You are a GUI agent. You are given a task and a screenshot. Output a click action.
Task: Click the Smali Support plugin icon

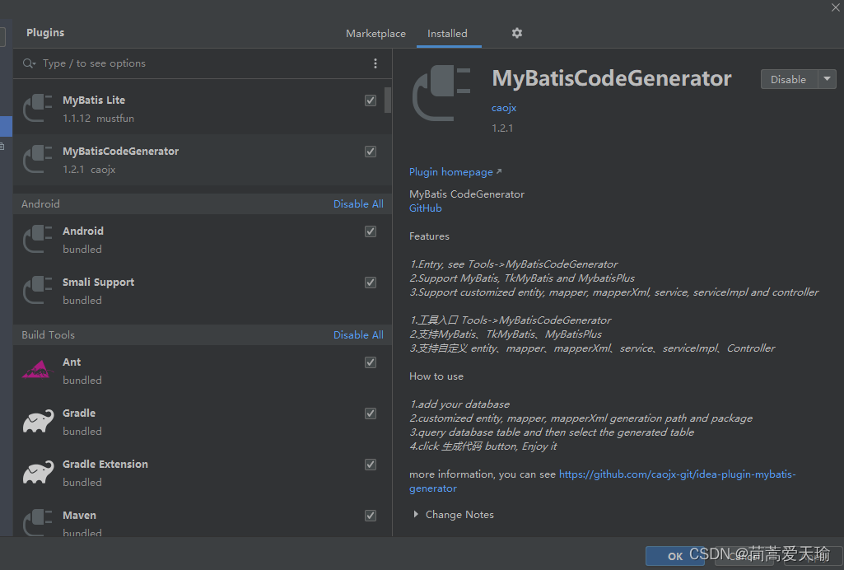(x=38, y=291)
